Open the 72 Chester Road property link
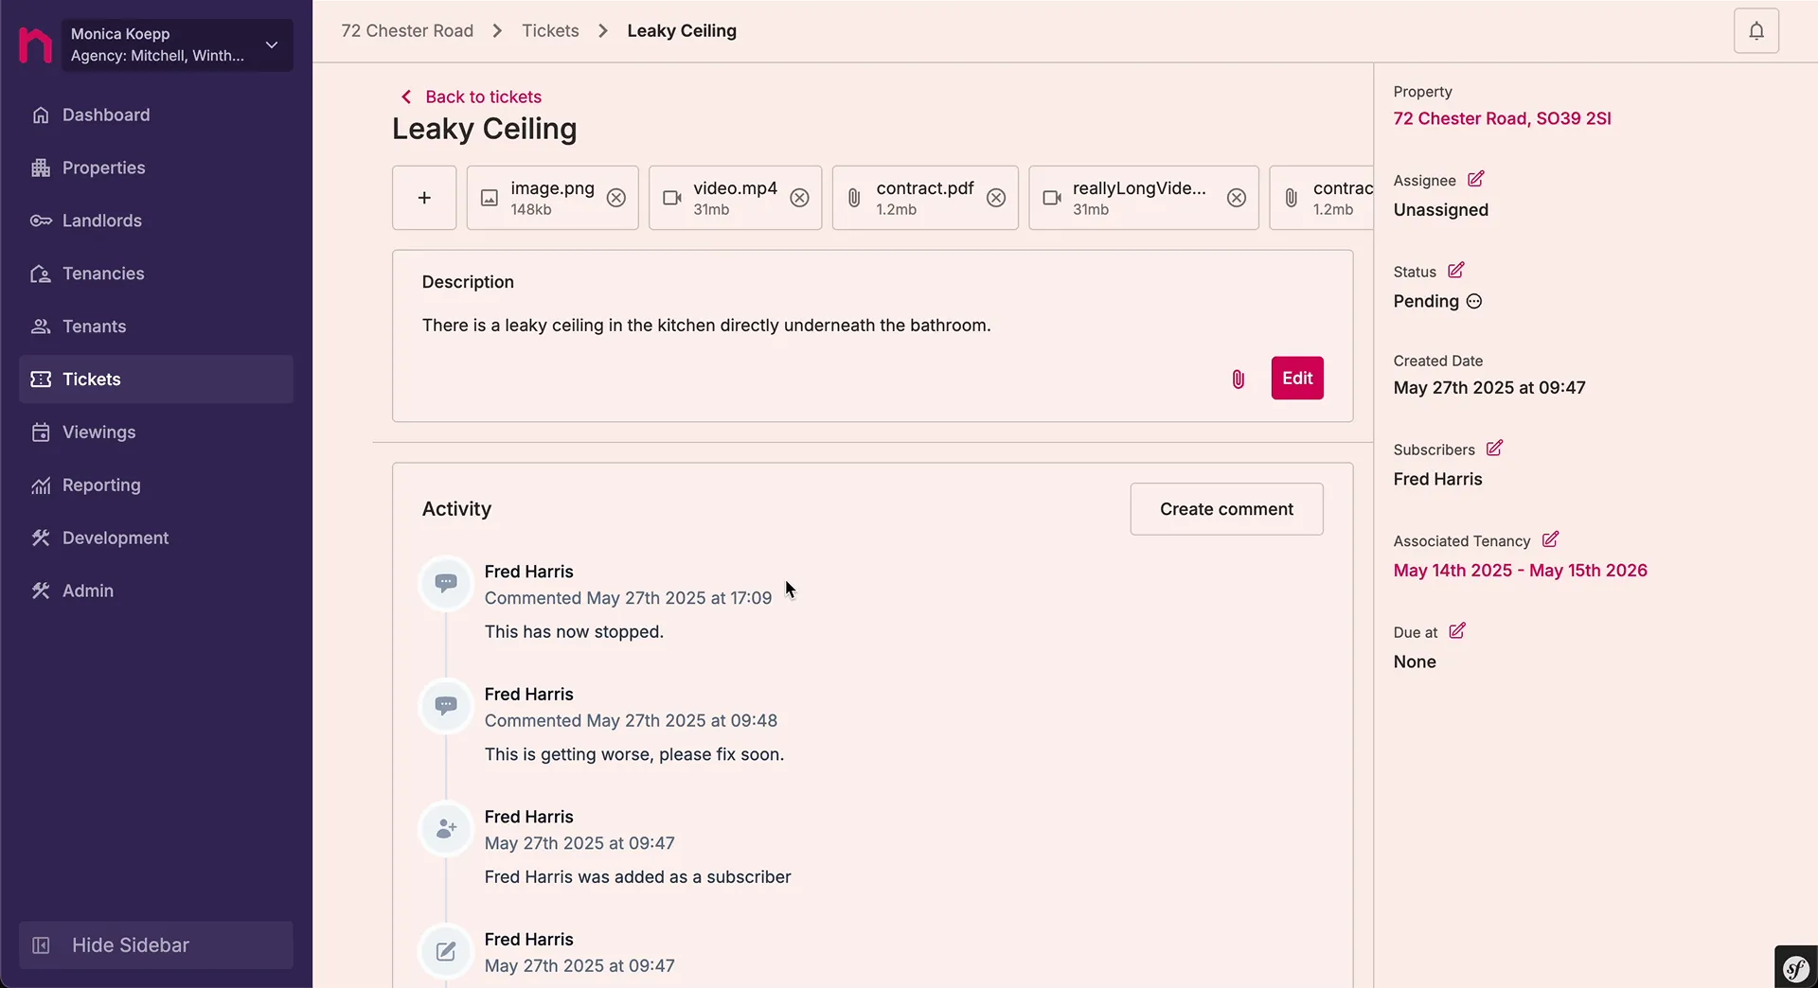The image size is (1818, 988). pos(1502,118)
